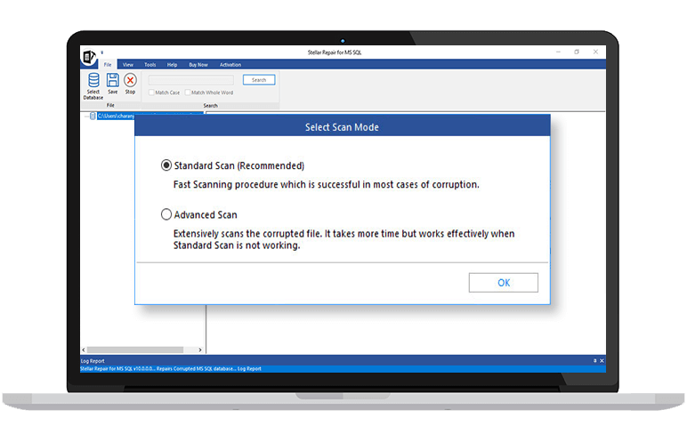Click the red Stop icon
This screenshot has width=687, height=434.
[x=130, y=80]
